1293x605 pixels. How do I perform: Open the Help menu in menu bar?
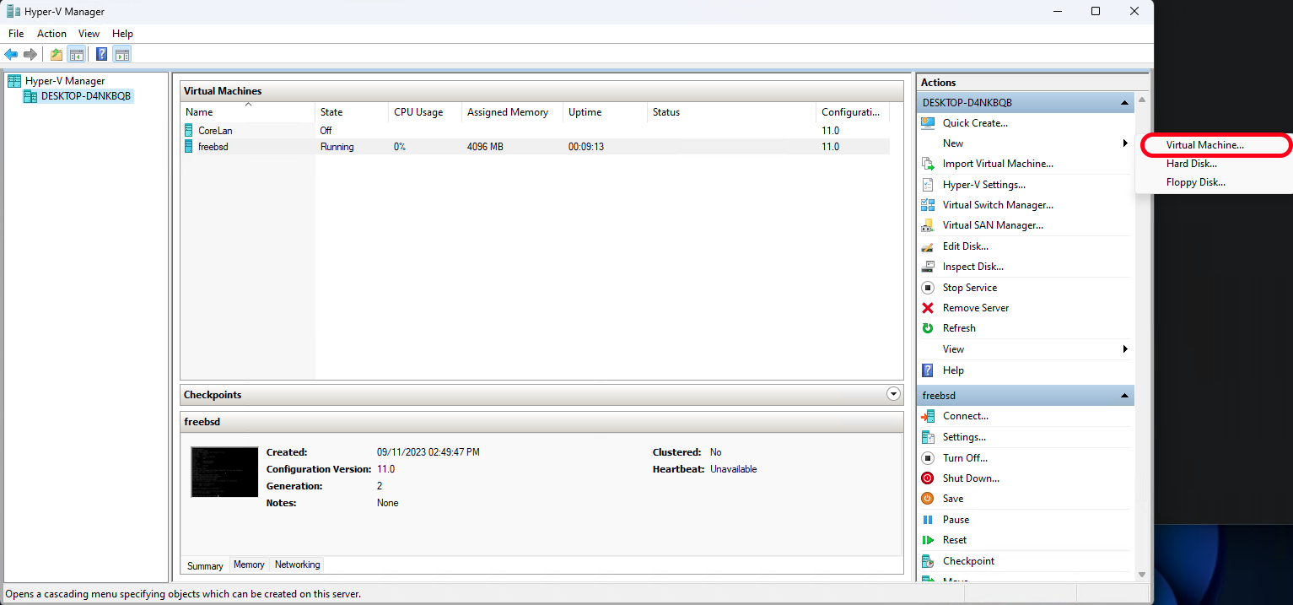pyautogui.click(x=122, y=34)
